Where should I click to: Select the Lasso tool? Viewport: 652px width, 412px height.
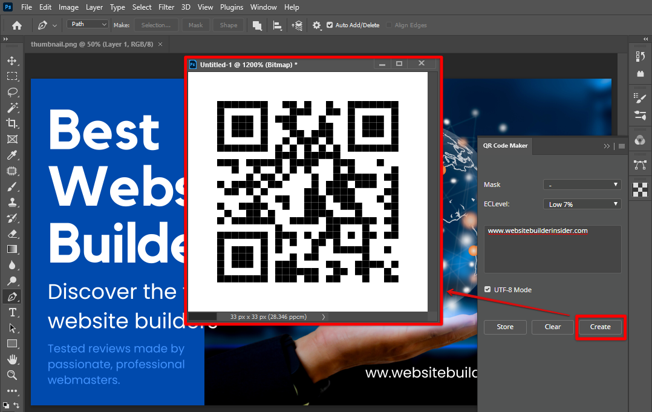click(x=11, y=93)
